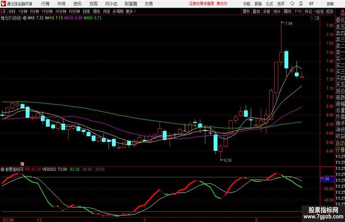Switch to the 分时 chart tab
This screenshot has height=222, width=345.
(12, 11)
